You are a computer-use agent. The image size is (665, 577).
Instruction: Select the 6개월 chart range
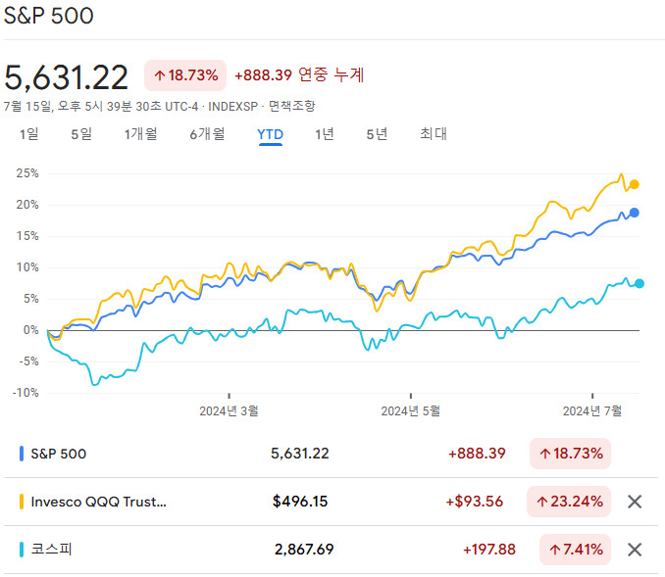tap(207, 134)
